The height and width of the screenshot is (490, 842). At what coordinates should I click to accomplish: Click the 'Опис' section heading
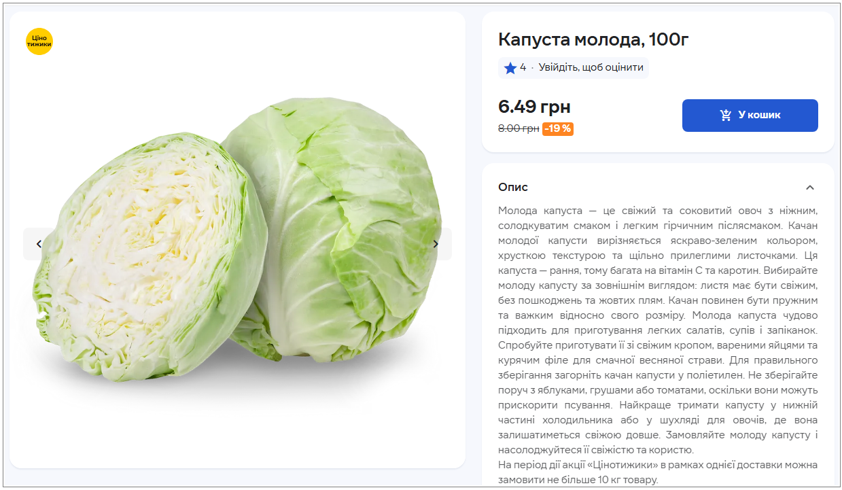coord(513,188)
